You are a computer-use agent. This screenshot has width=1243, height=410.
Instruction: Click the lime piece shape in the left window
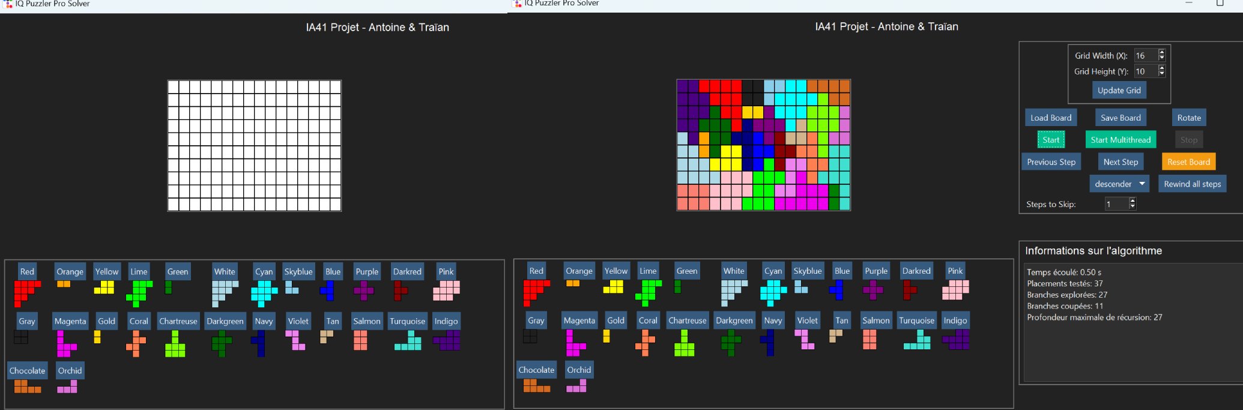(139, 292)
